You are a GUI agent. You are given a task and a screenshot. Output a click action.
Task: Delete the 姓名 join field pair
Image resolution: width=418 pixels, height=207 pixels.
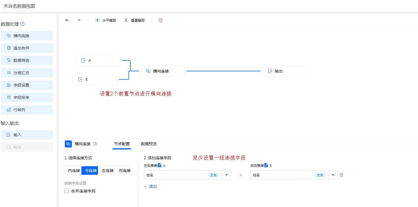click(x=341, y=175)
